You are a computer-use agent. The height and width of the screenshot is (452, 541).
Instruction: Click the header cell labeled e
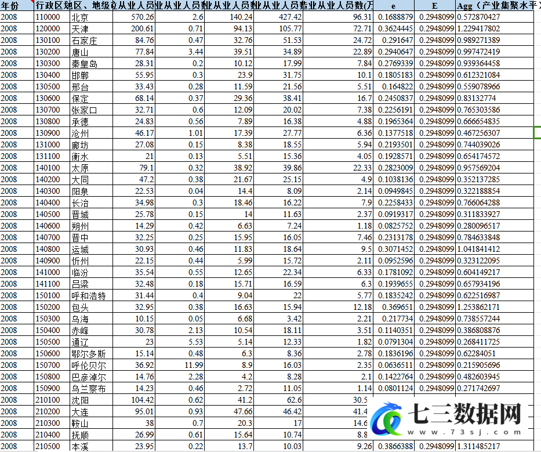(394, 5)
